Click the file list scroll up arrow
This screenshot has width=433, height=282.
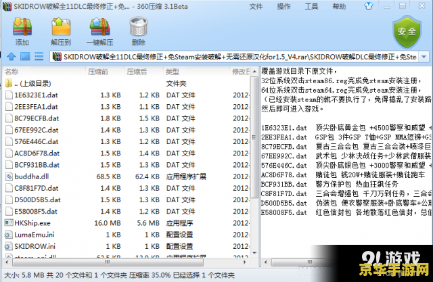(254, 72)
